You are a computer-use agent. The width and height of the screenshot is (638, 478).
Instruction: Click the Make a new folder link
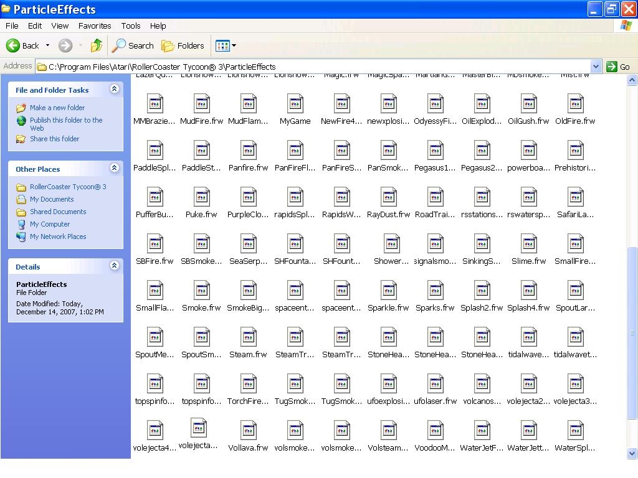pyautogui.click(x=57, y=108)
